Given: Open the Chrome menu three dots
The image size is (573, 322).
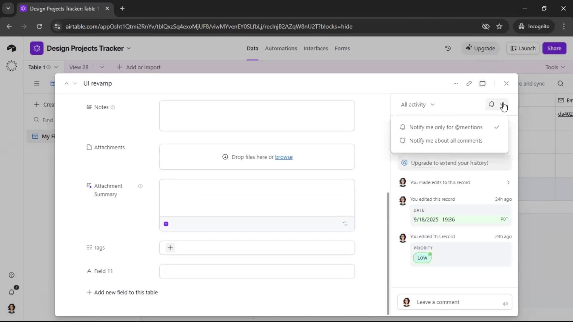Looking at the screenshot, I should [x=564, y=27].
